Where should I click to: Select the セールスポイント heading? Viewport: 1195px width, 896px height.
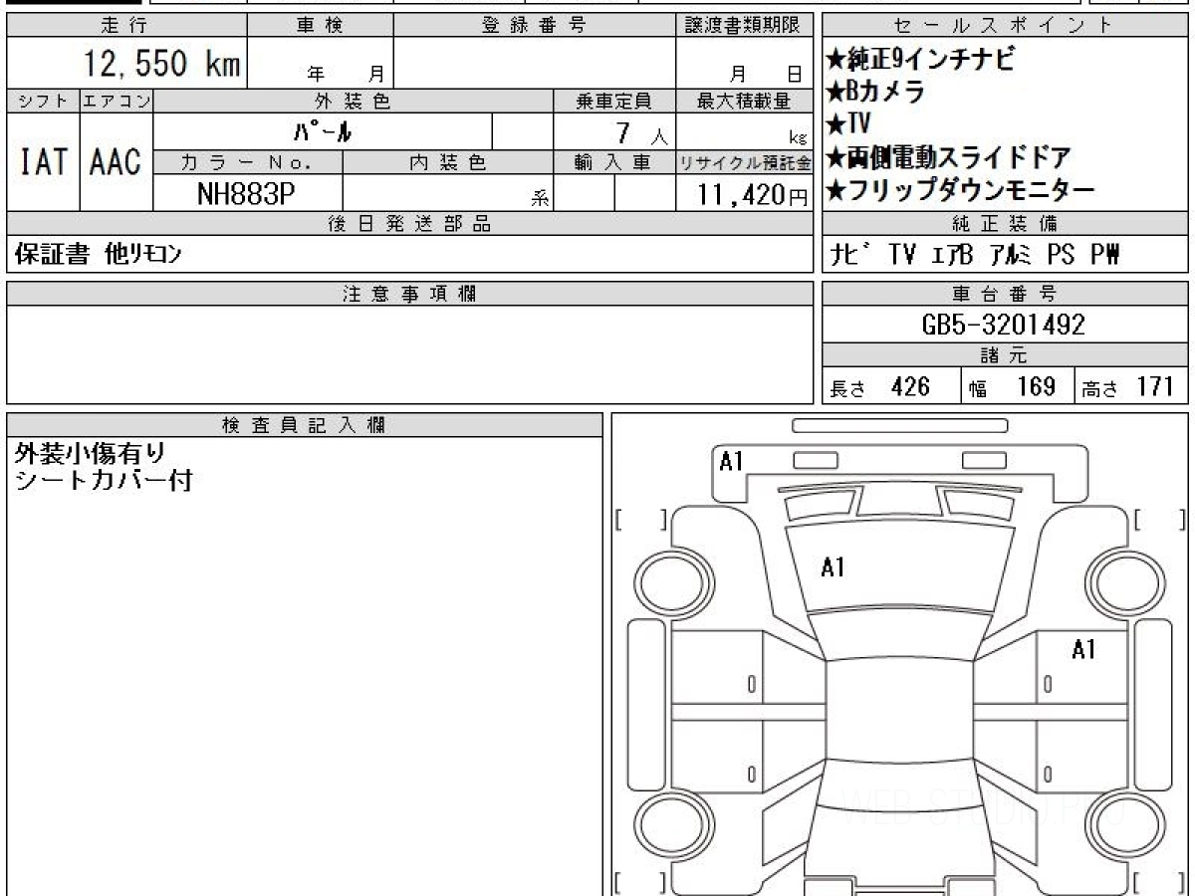(1004, 27)
